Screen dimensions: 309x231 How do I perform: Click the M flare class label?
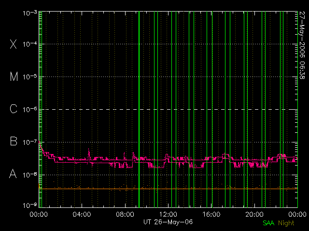coord(14,77)
